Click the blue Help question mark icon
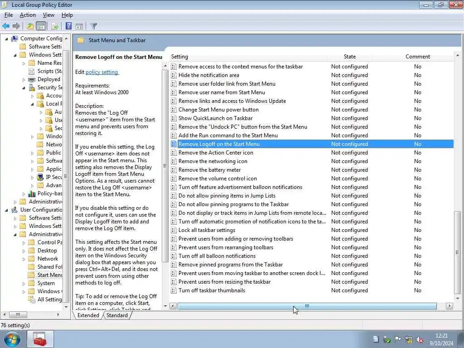Image resolution: width=464 pixels, height=348 pixels. pyautogui.click(x=68, y=26)
